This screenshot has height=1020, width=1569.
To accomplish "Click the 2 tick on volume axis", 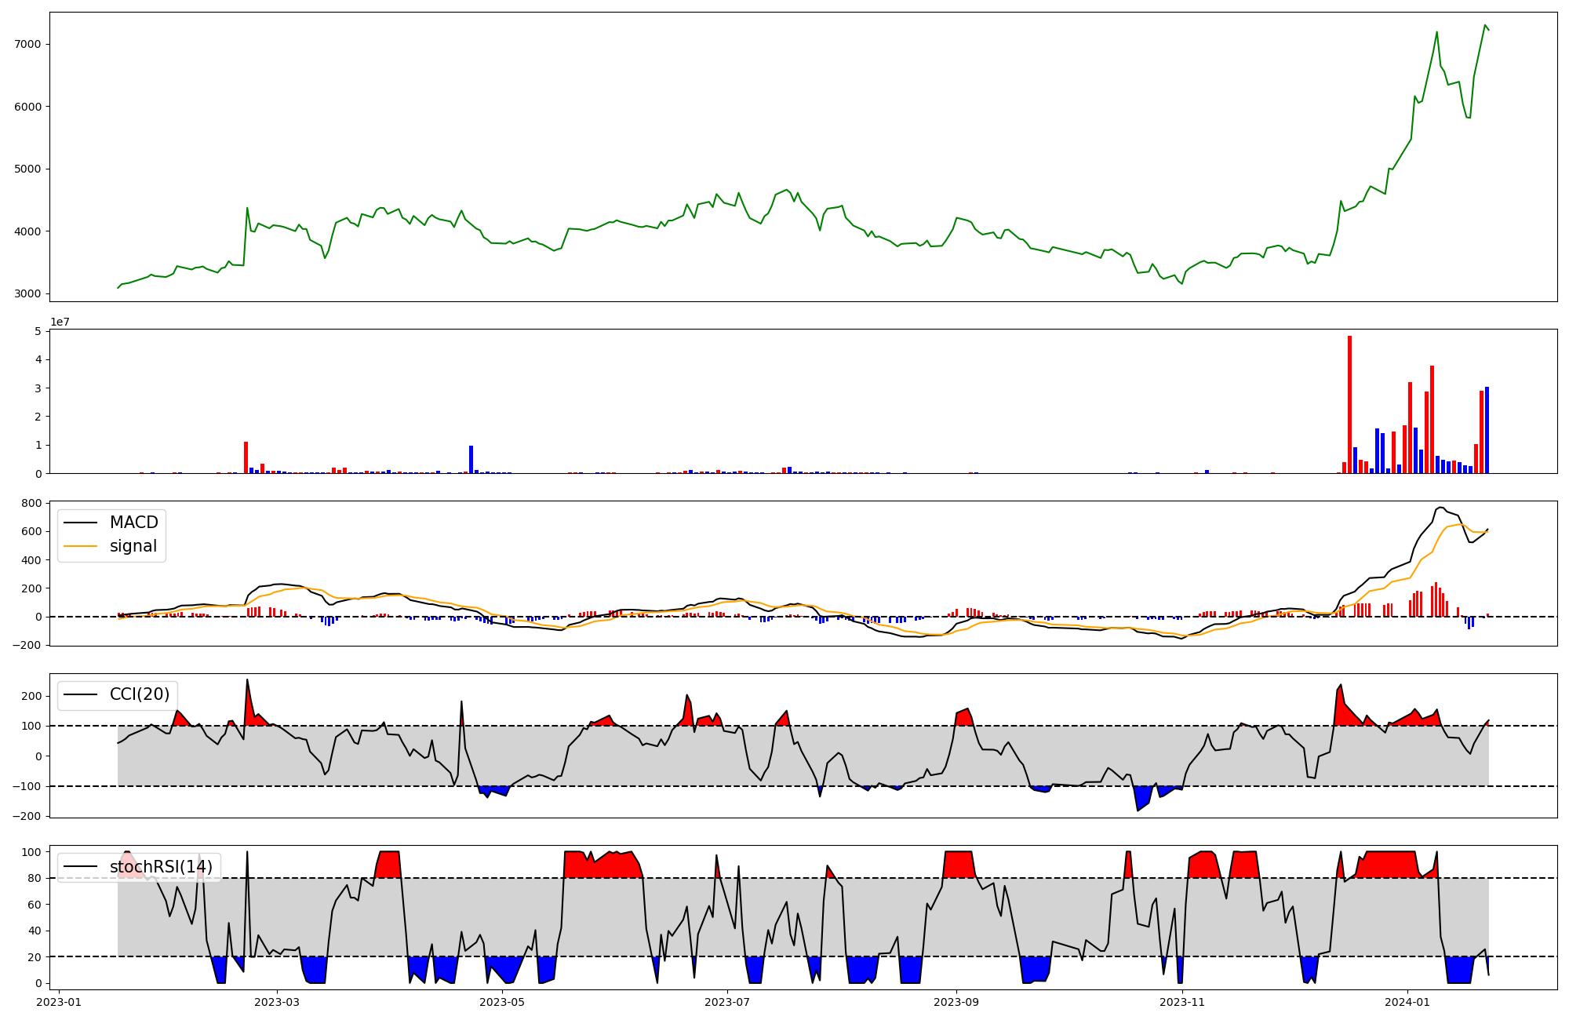I will pos(38,417).
